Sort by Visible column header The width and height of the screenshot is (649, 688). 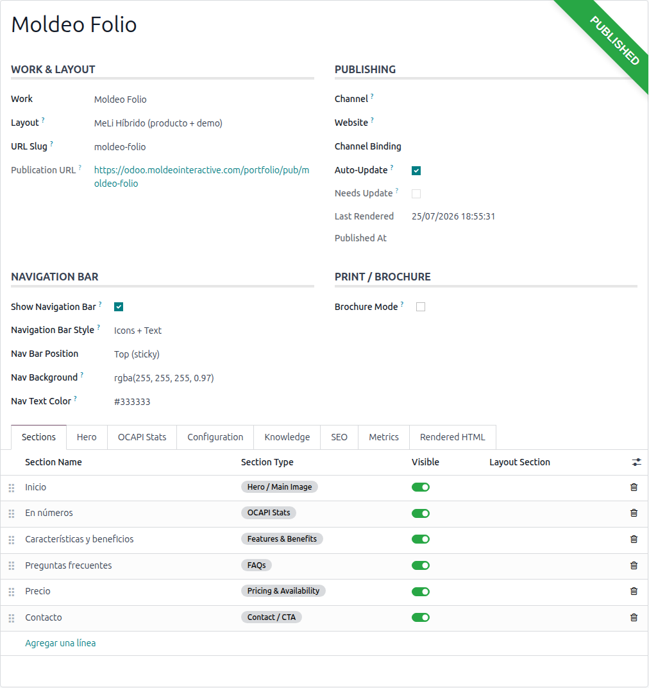(425, 463)
